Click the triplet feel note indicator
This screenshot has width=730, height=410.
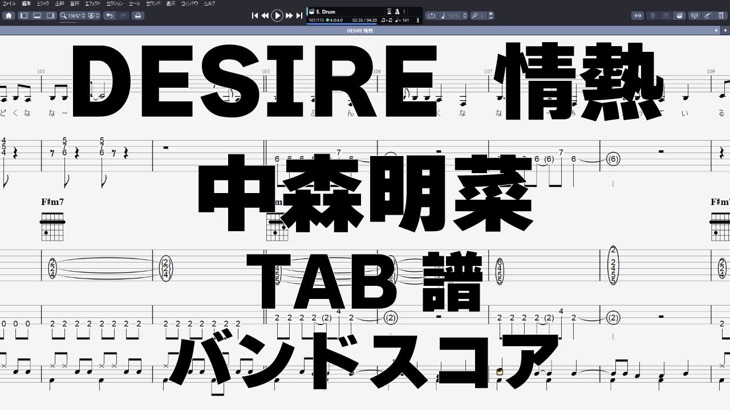pyautogui.click(x=387, y=20)
